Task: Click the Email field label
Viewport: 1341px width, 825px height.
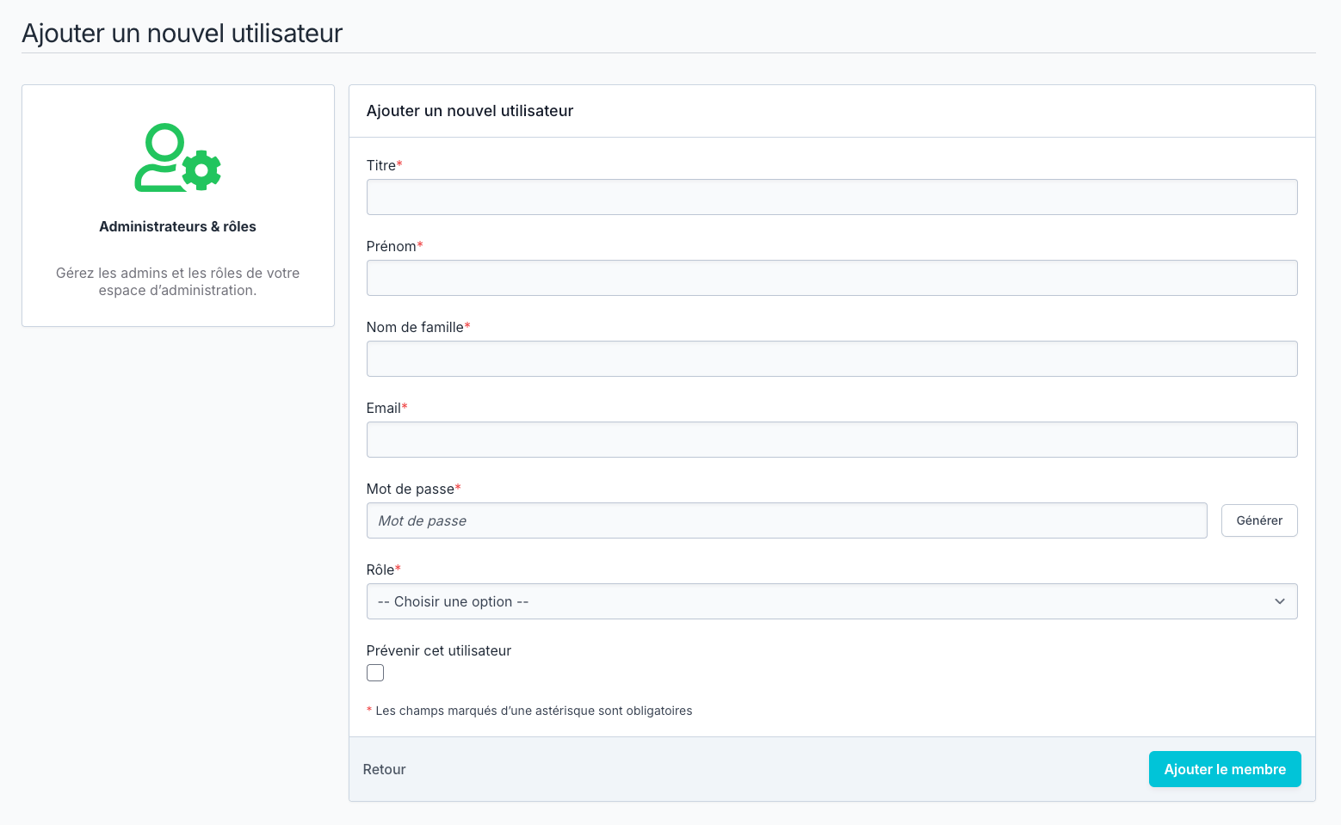Action: tap(383, 408)
